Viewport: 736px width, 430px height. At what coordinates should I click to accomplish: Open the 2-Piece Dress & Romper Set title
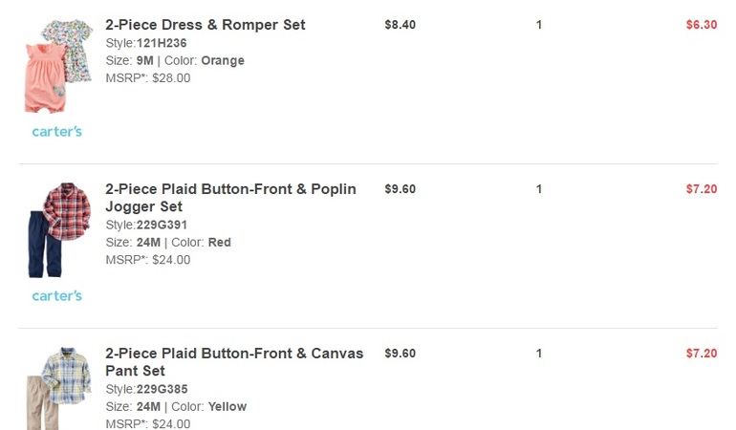pos(206,25)
